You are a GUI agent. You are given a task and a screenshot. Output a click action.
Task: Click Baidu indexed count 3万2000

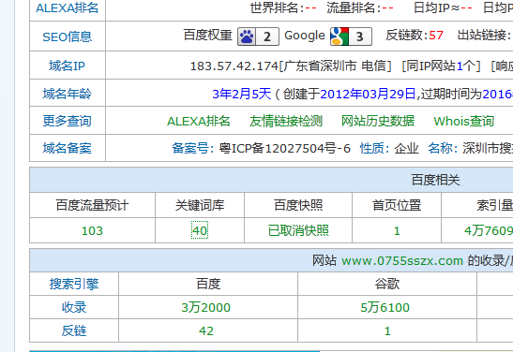[x=205, y=308]
